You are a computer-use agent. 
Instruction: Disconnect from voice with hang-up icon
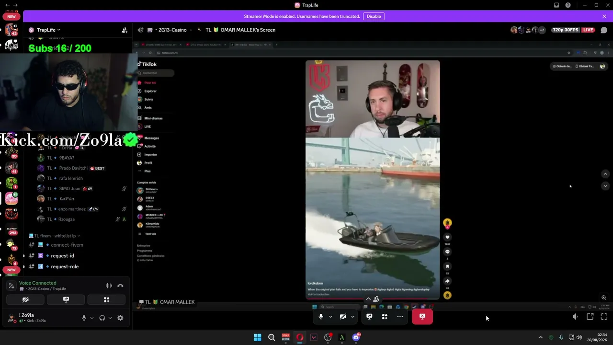120,286
